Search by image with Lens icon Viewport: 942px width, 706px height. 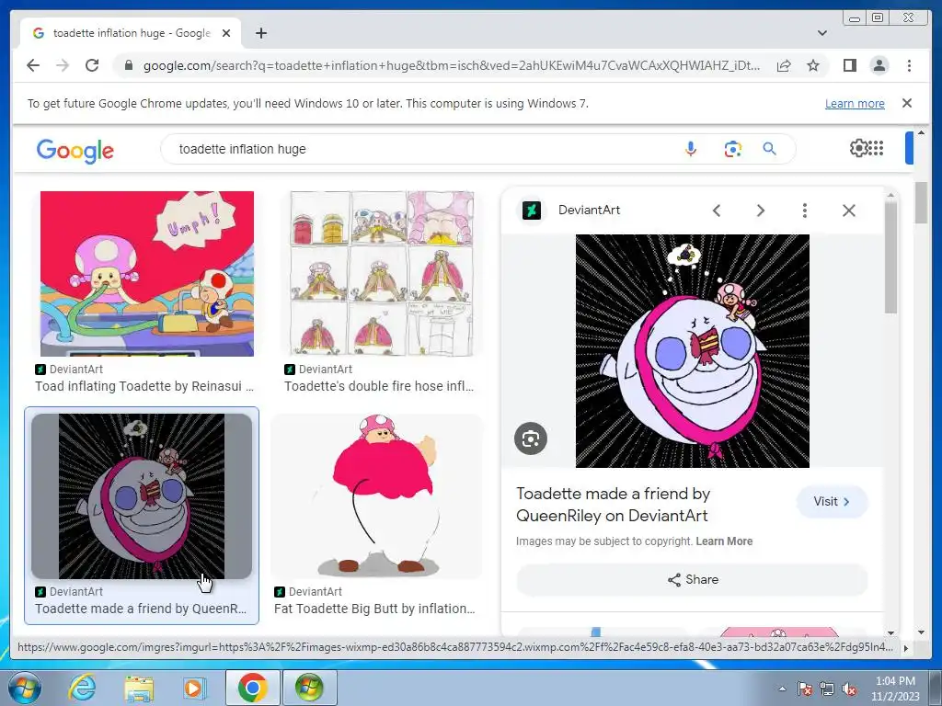732,149
